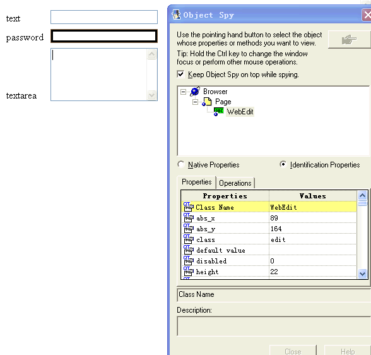Select the edit value cell
The width and height of the screenshot is (371, 355).
coord(313,239)
